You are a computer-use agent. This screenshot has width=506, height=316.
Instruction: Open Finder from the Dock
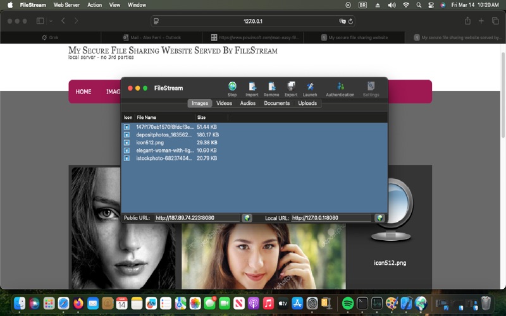click(x=20, y=303)
